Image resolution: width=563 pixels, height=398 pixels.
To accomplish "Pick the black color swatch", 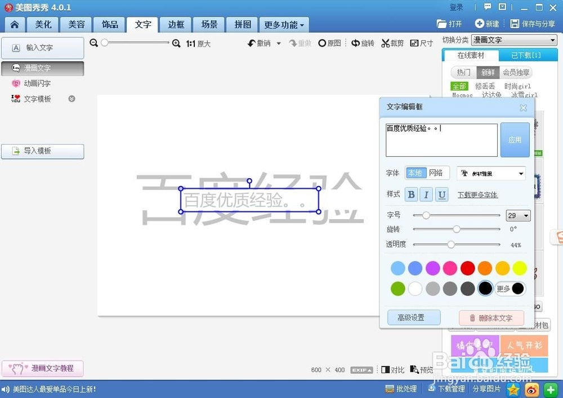I will coord(485,288).
